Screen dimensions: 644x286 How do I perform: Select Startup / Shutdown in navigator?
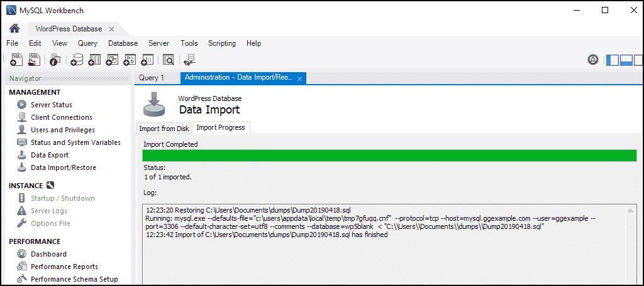(x=63, y=198)
